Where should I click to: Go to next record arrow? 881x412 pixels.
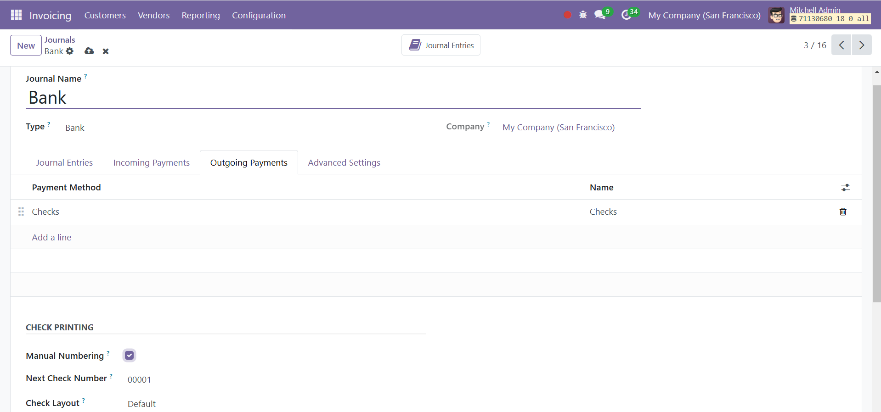(x=862, y=45)
